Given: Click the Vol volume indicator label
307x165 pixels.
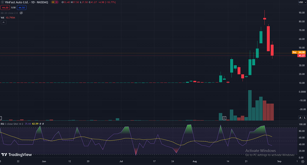Looking at the screenshot, I should click(x=3, y=18).
